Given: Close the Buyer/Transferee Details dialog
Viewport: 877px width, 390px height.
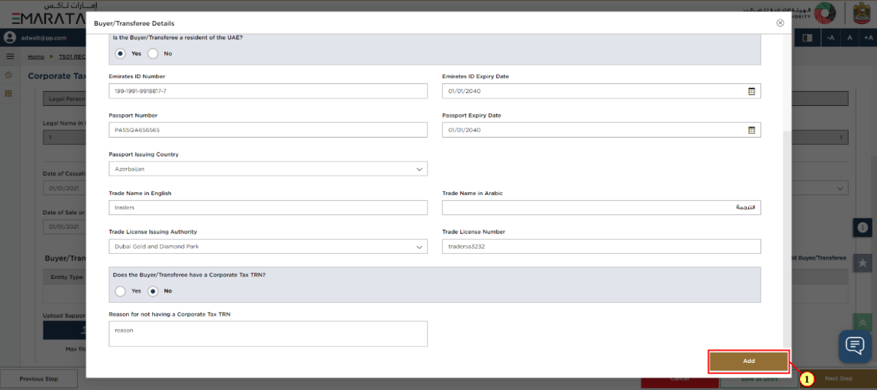Looking at the screenshot, I should [x=780, y=23].
